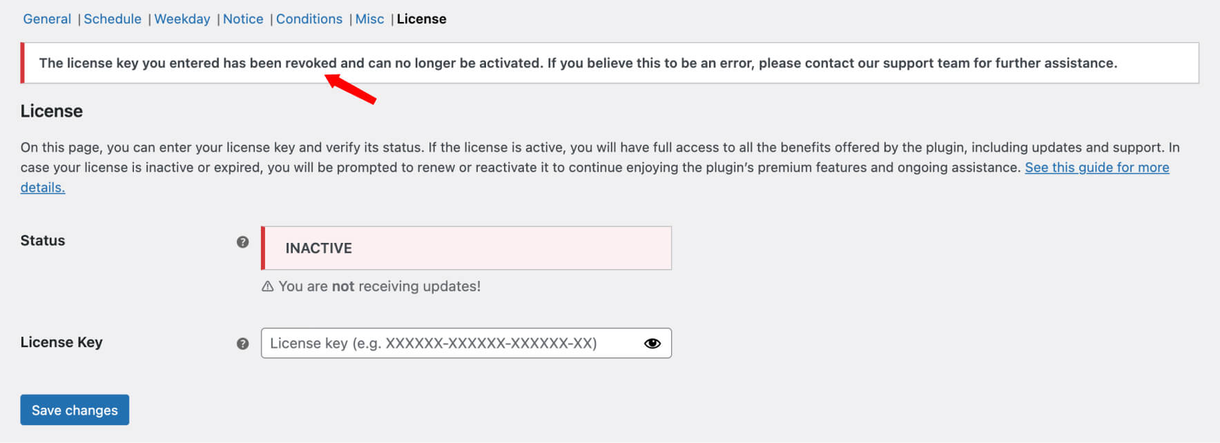Click the revoked license error notice

610,63
